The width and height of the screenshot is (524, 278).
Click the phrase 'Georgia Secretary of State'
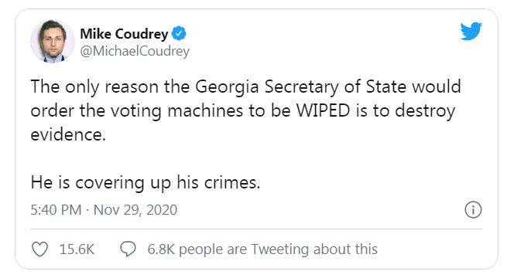pos(300,86)
